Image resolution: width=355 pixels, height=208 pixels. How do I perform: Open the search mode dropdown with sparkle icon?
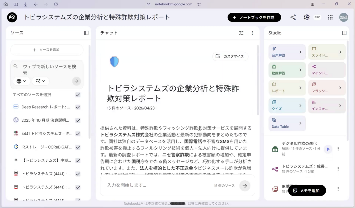pyautogui.click(x=40, y=81)
